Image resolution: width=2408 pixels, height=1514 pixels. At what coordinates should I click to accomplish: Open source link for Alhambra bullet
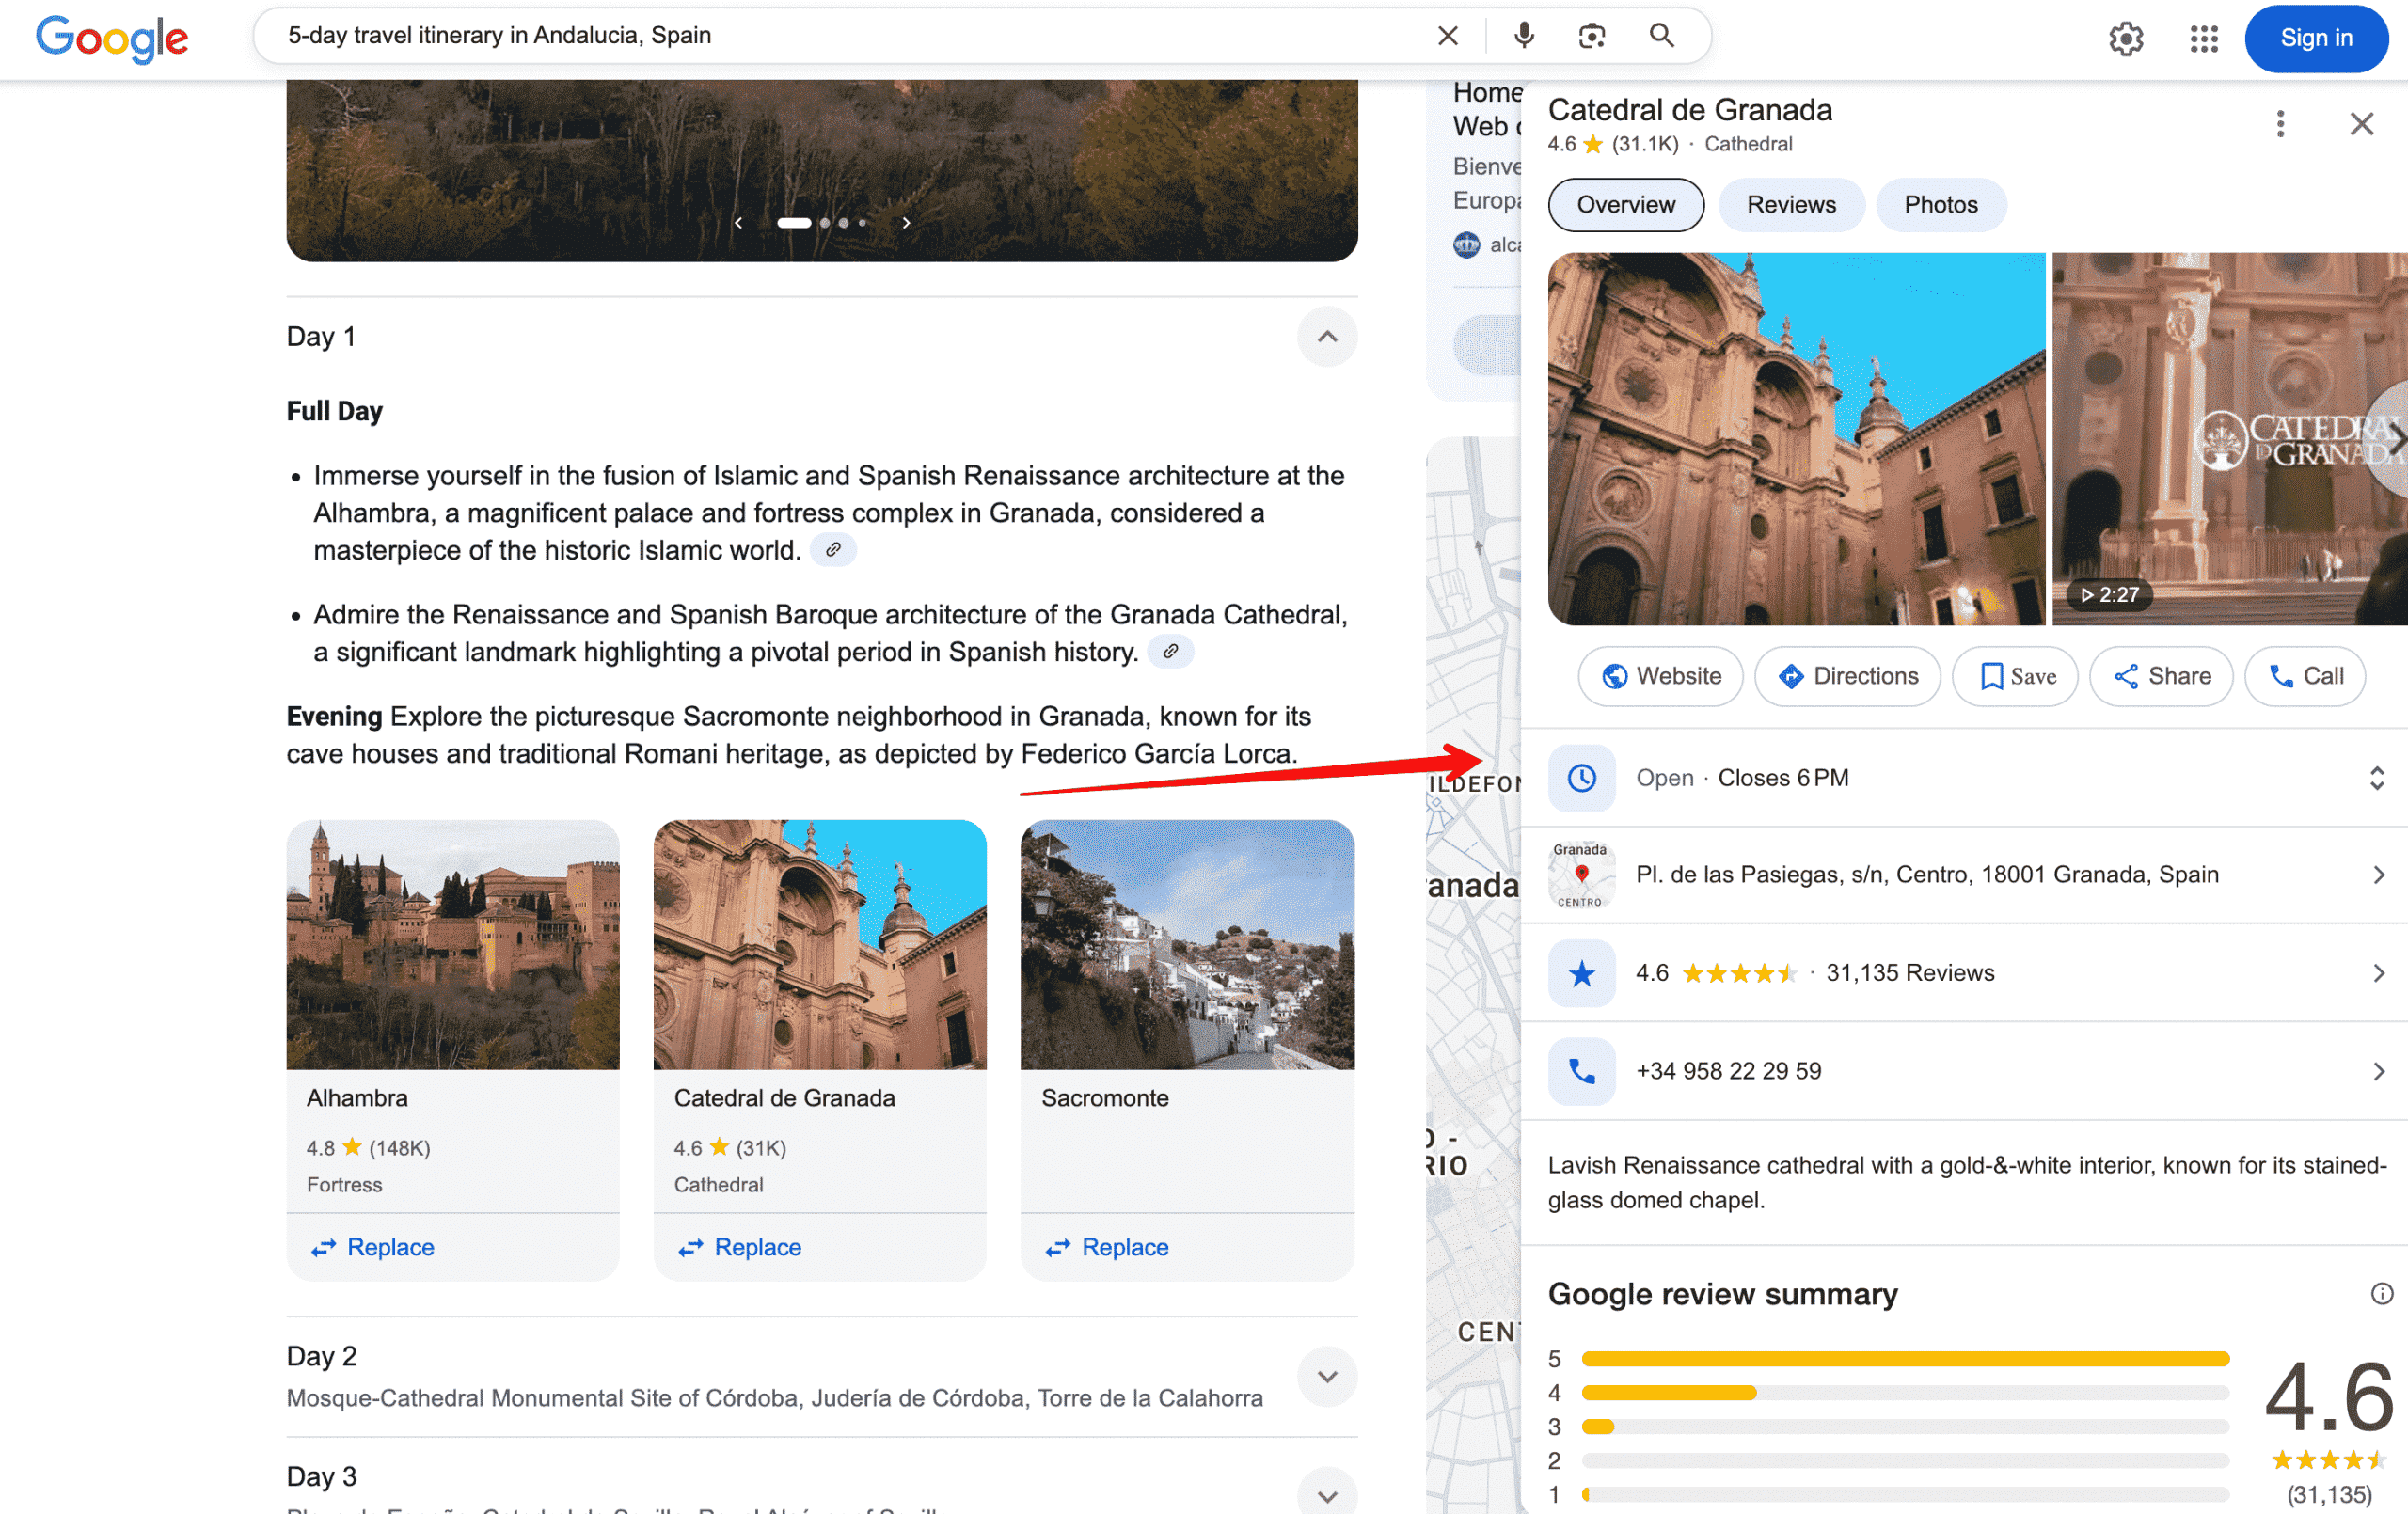click(x=833, y=550)
